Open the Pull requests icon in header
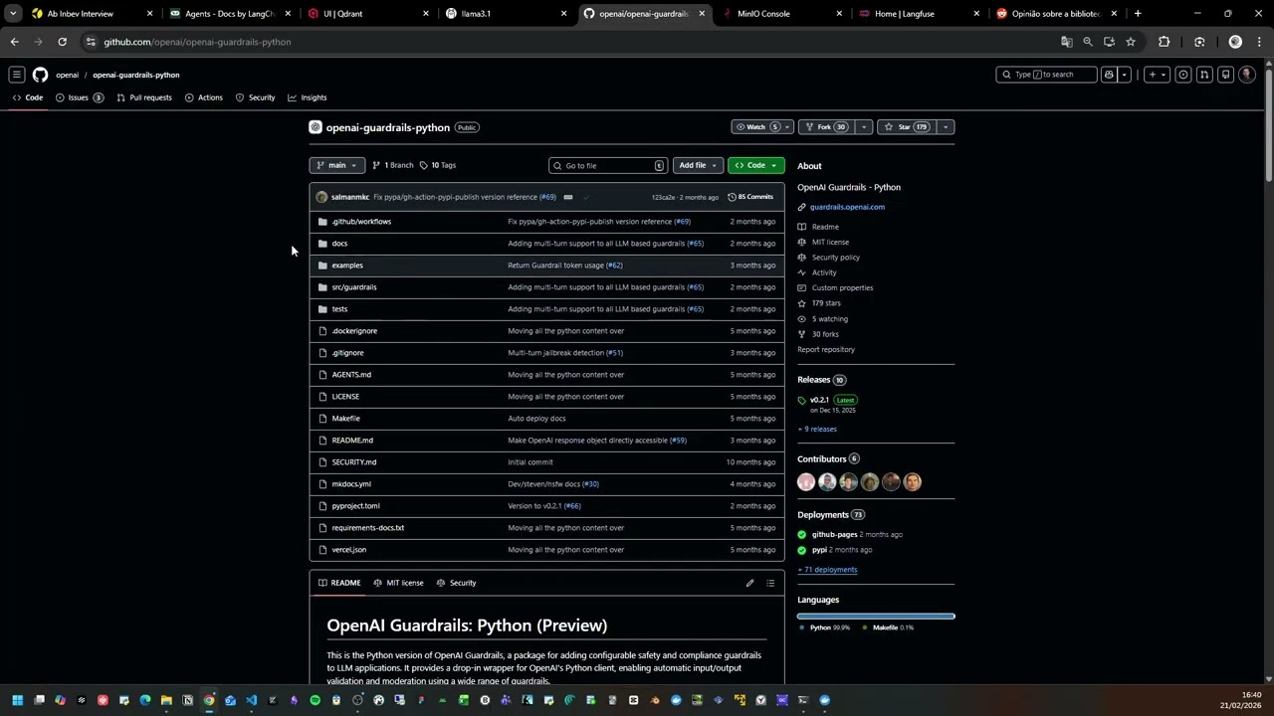The height and width of the screenshot is (716, 1274). point(1204,75)
